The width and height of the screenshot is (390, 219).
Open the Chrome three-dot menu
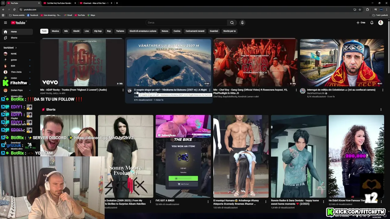tap(387, 9)
